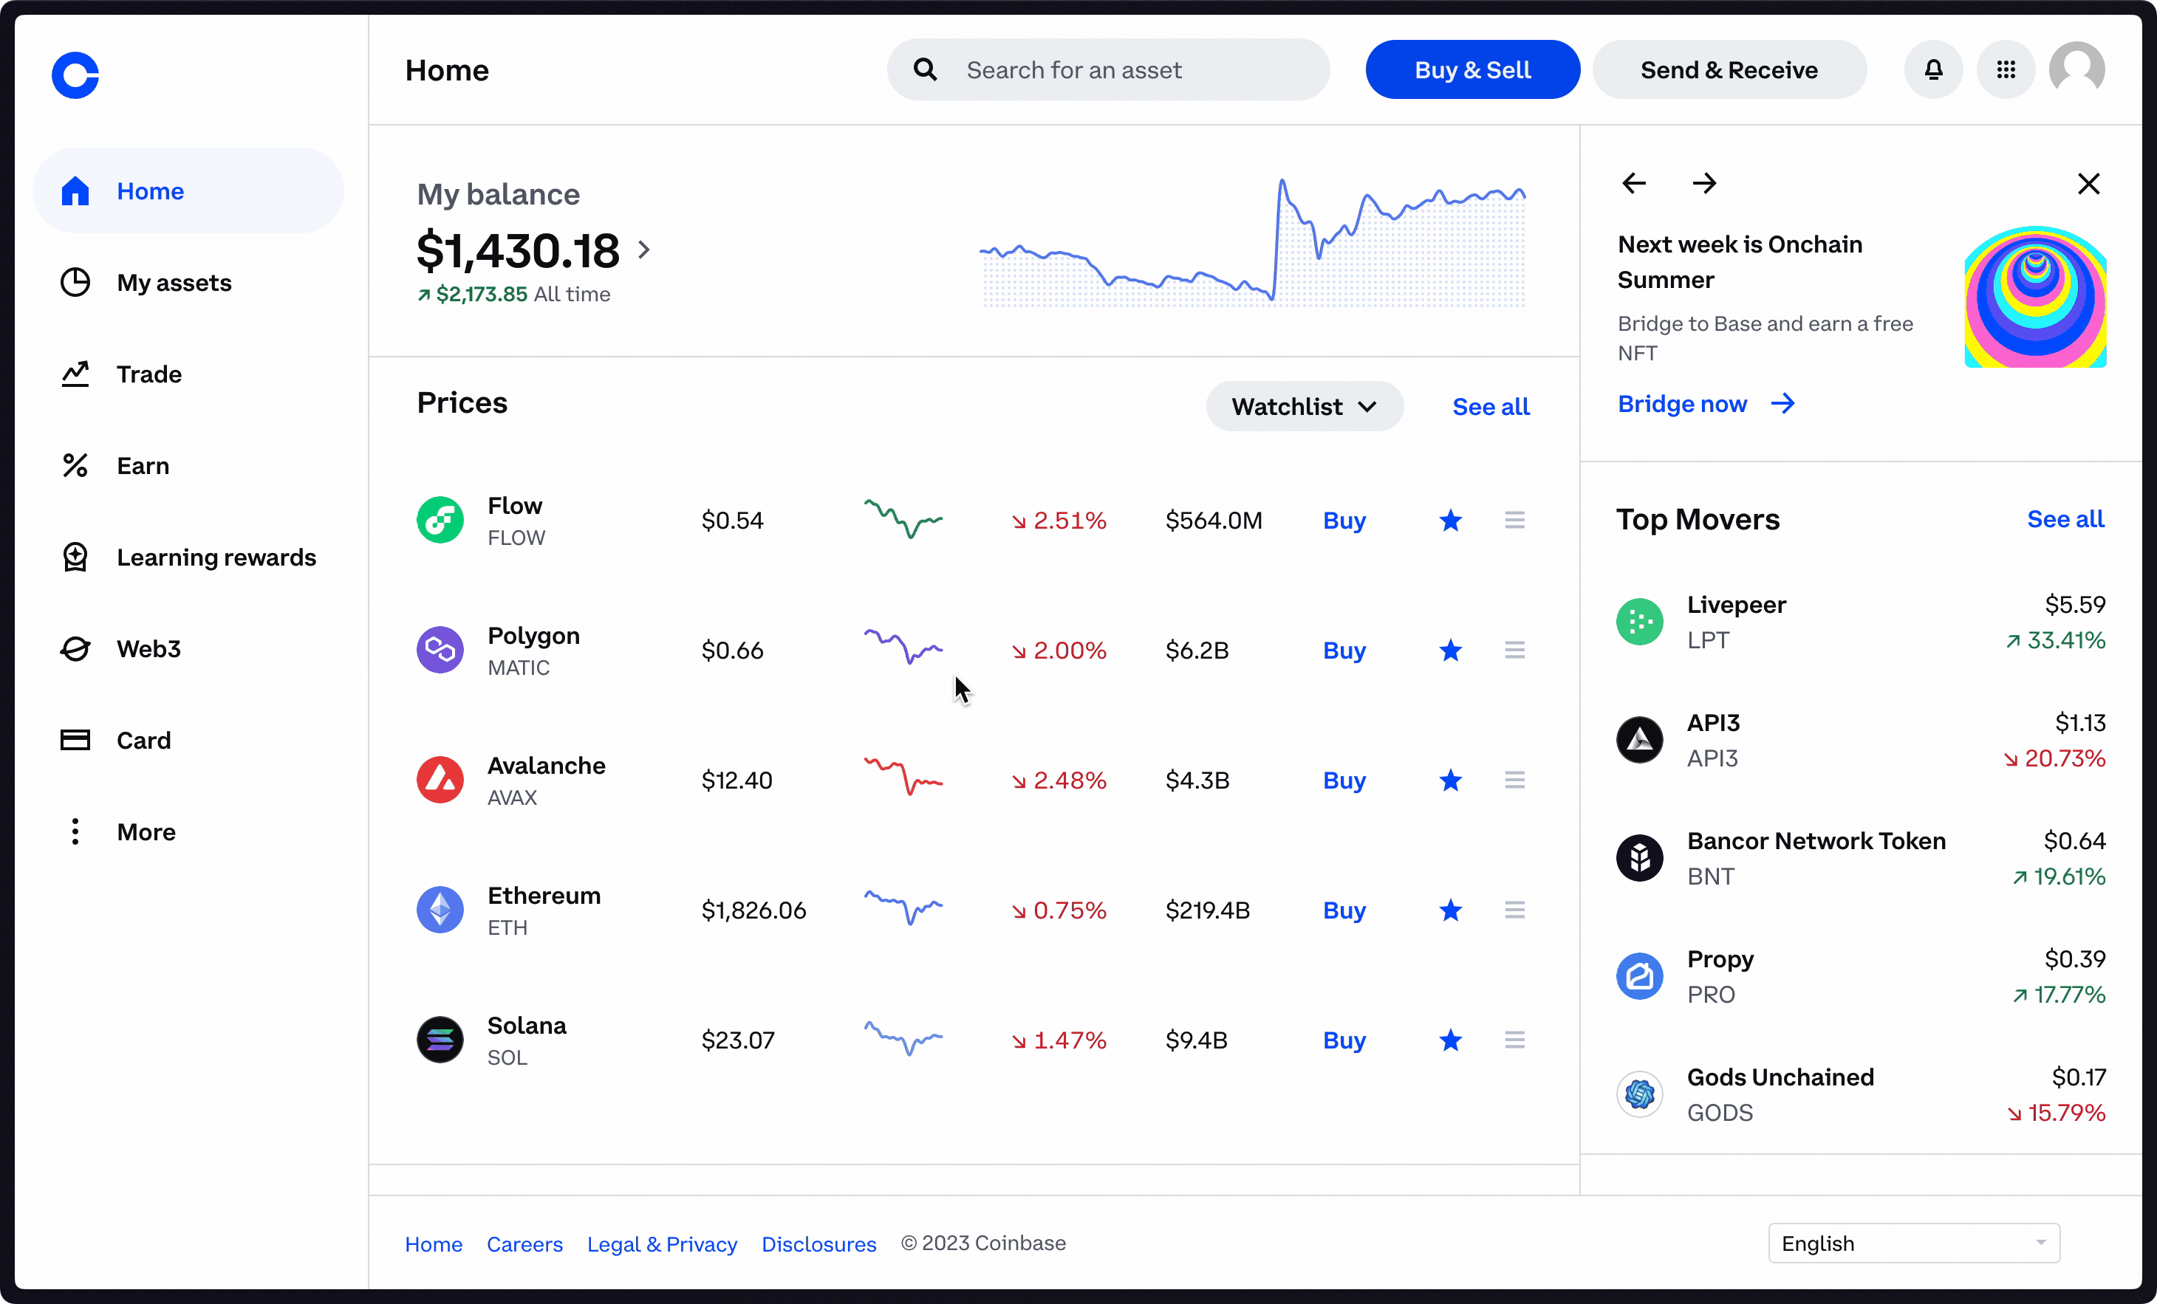Open My assets in sidebar

[x=174, y=283]
